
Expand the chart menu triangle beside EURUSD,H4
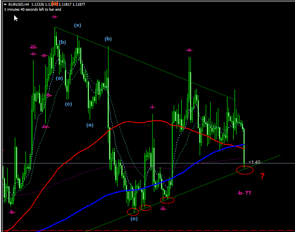point(5,4)
